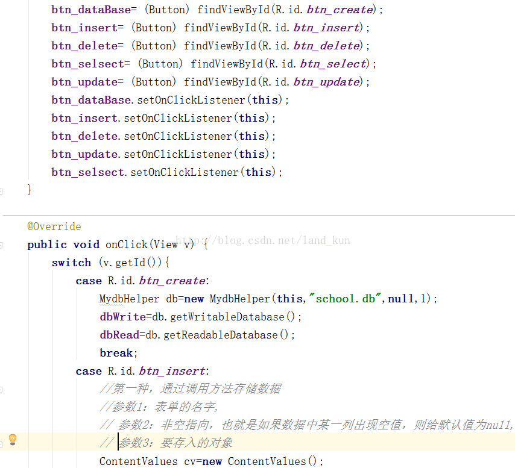Click the btn_insert= (Button) findViewById line
Image resolution: width=515 pixels, height=468 pixels.
tap(210, 28)
